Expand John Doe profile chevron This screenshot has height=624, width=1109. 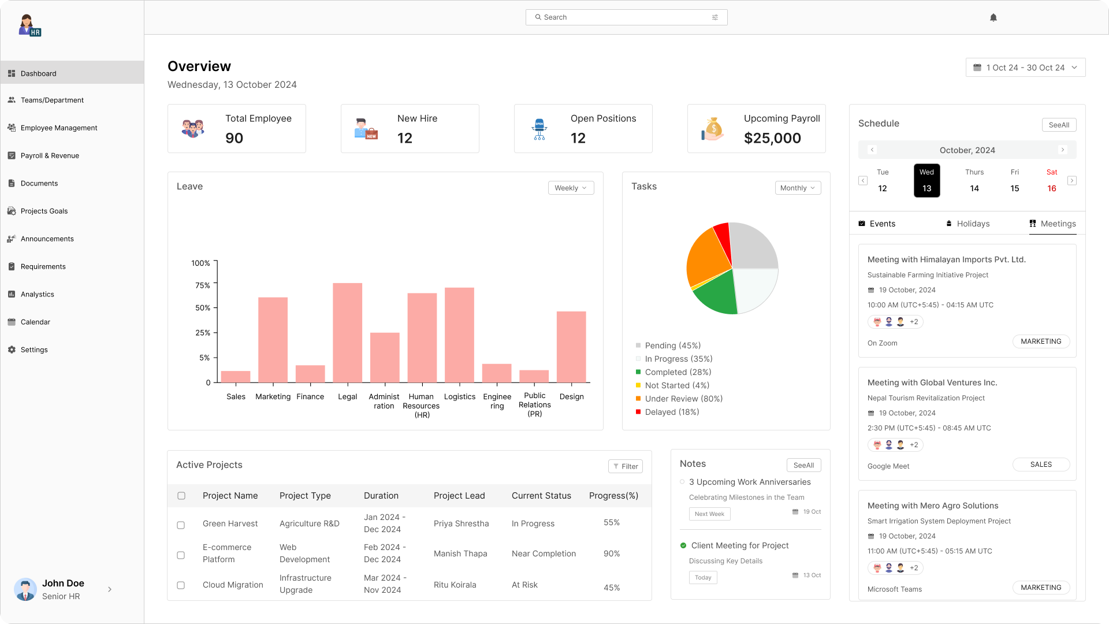[110, 589]
